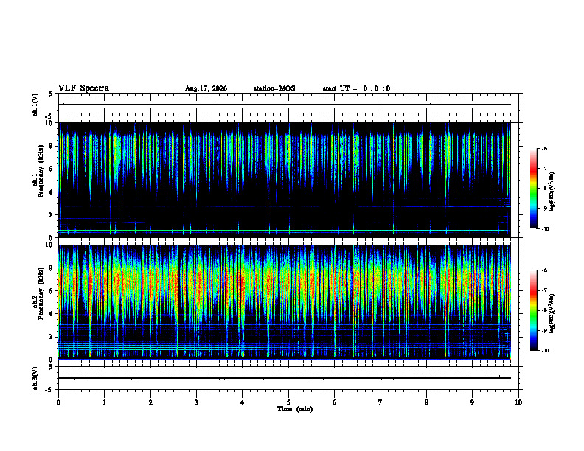Click the "5" tick of ch.1(V) axis
The image size is (584, 451).
[50, 94]
